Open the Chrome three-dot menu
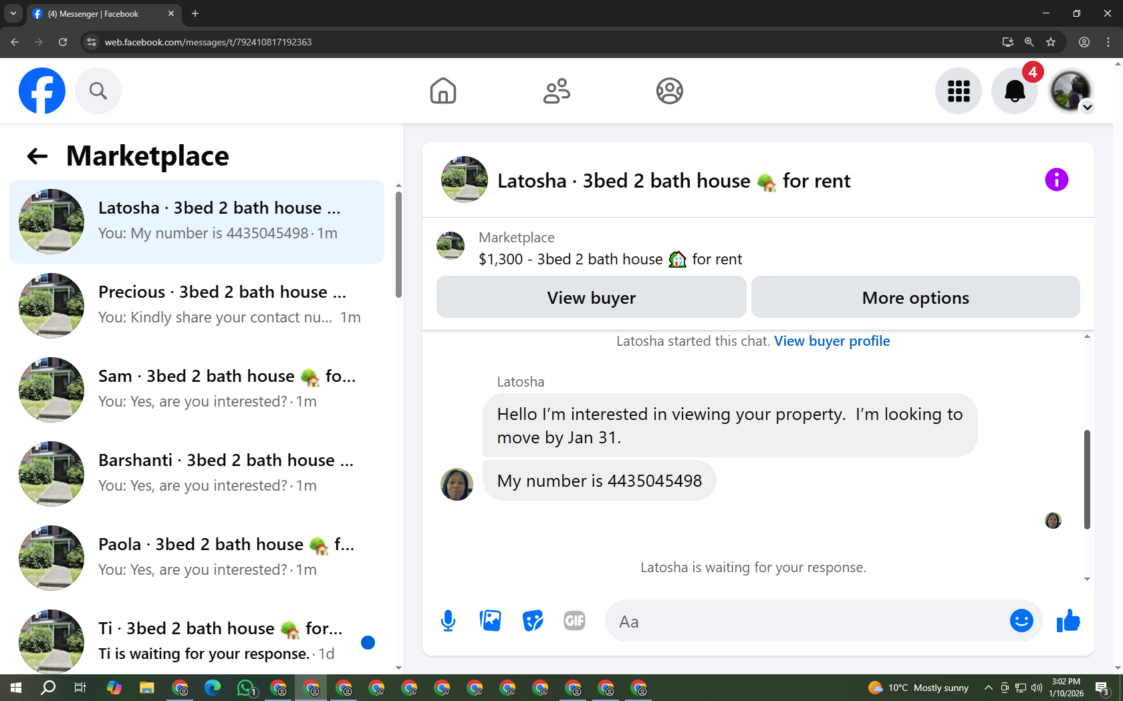This screenshot has height=701, width=1123. coord(1108,42)
